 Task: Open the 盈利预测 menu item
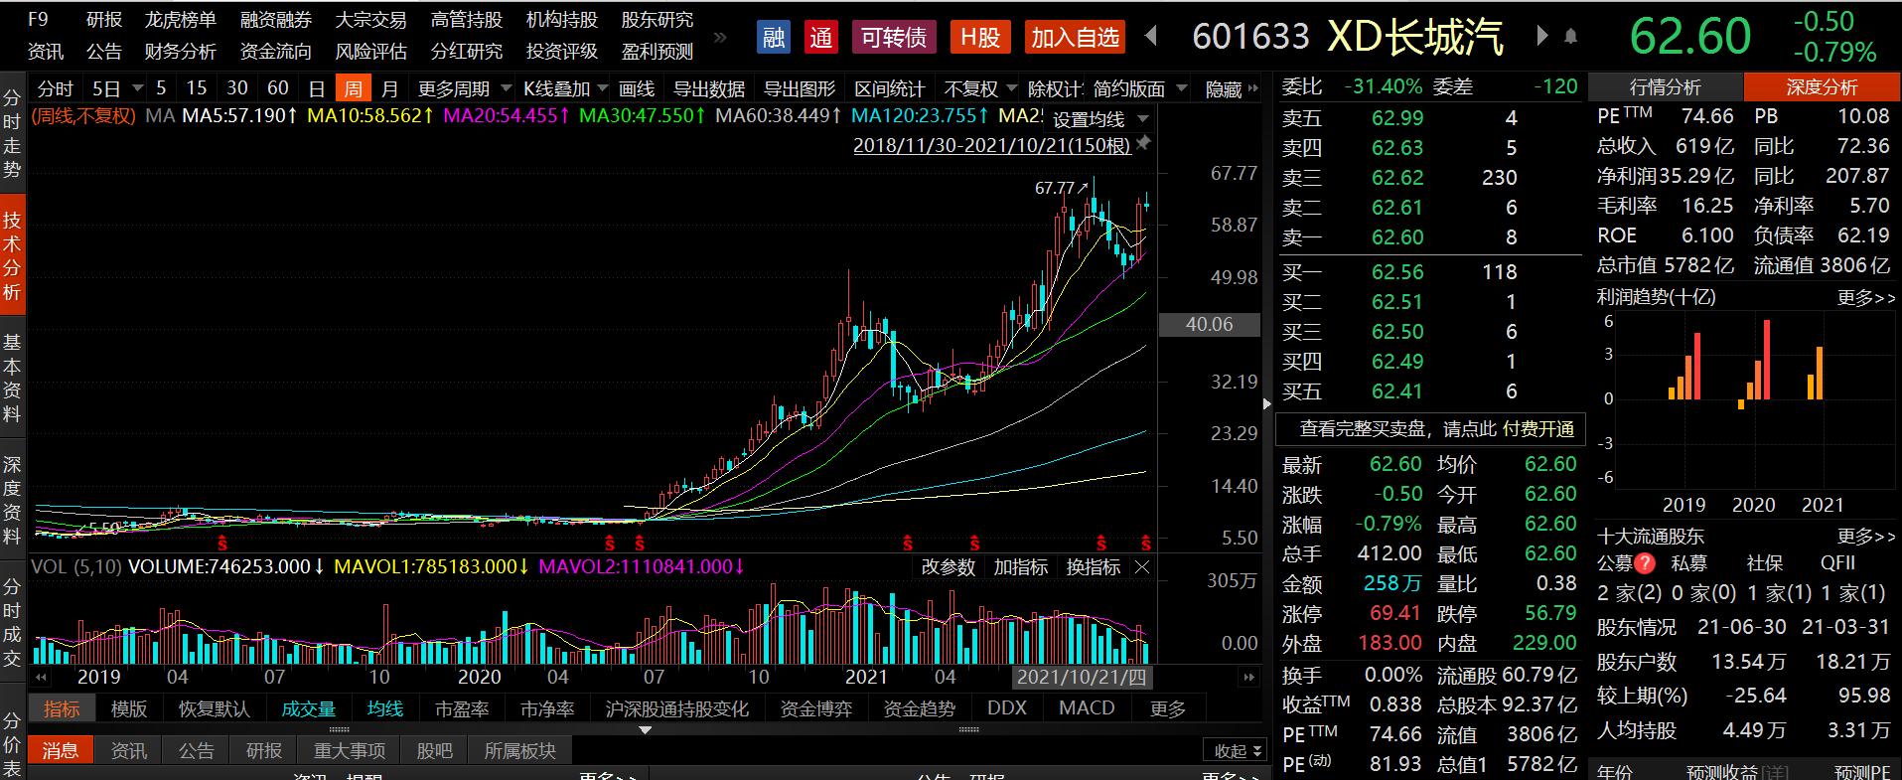pos(658,52)
